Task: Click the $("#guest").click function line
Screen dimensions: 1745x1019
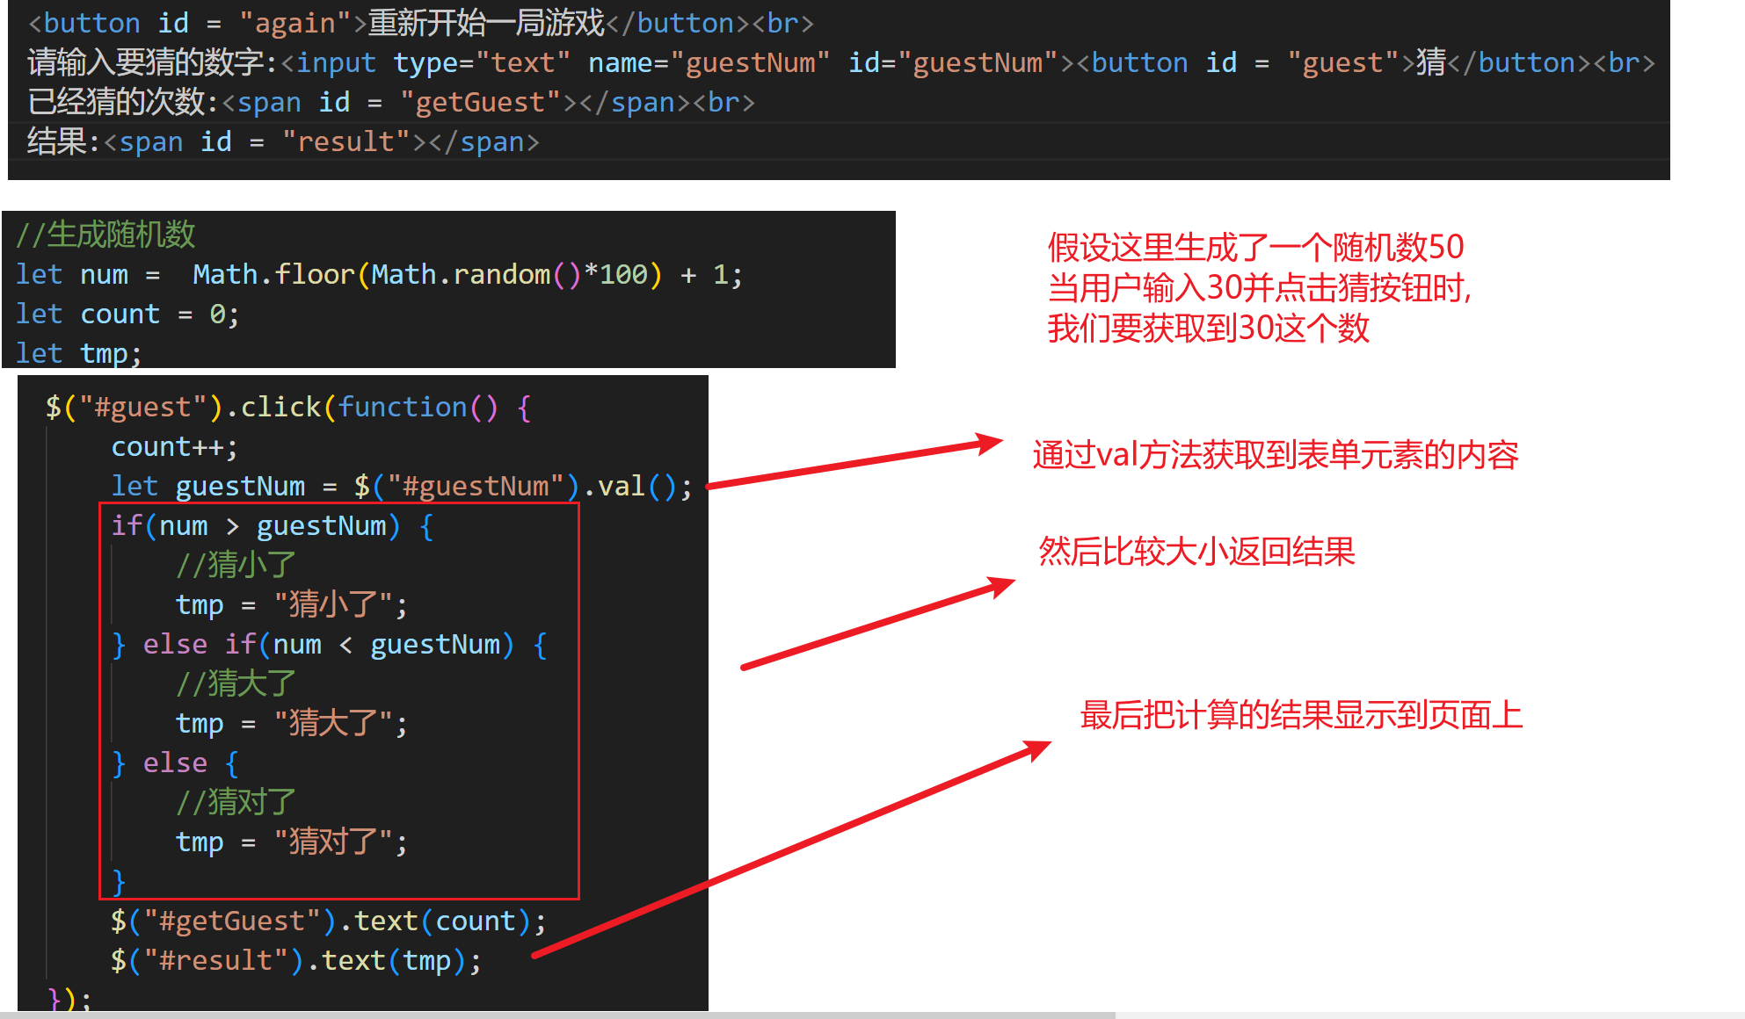Action: tap(287, 408)
